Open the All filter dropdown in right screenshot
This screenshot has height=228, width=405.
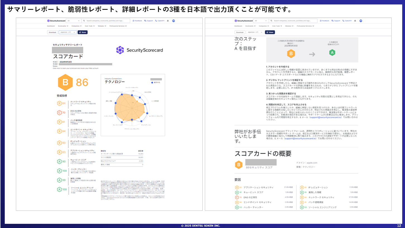pyautogui.click(x=261, y=21)
